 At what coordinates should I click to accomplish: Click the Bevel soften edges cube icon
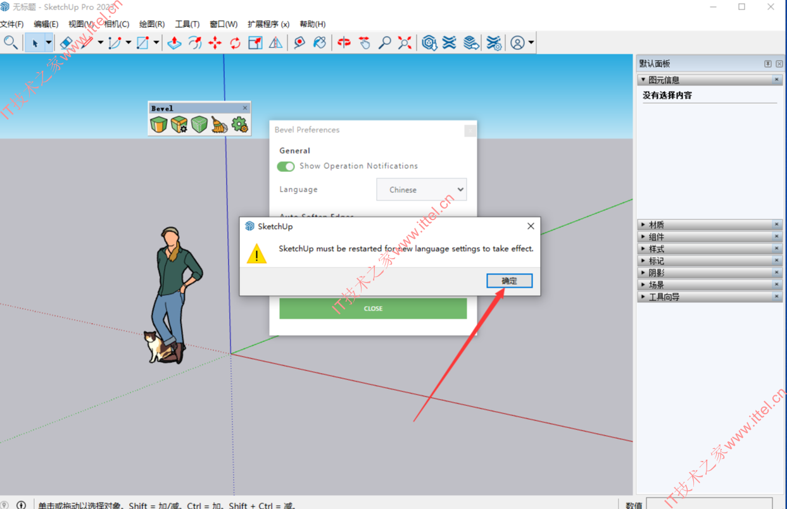tap(199, 125)
